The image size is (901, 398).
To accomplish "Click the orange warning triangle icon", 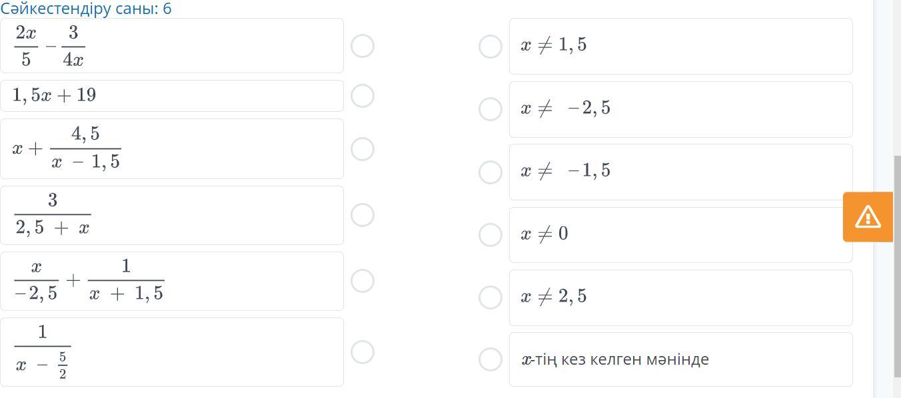I will tap(868, 217).
